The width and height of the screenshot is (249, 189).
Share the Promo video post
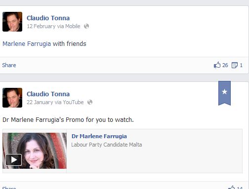click(9, 188)
